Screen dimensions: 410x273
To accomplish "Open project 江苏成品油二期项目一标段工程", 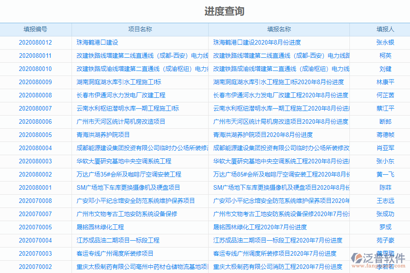I will pos(119,240).
